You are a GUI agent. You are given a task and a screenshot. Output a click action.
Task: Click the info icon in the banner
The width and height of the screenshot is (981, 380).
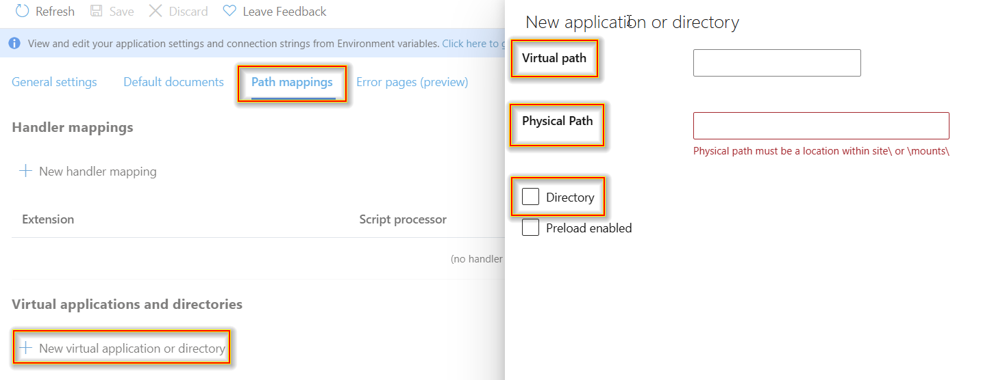14,43
